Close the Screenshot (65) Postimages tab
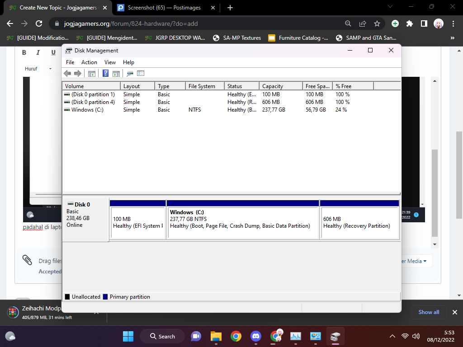This screenshot has height=347, width=463. pos(213,8)
